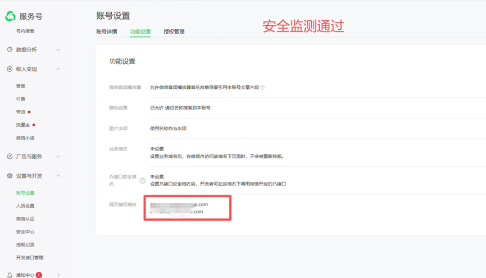Viewport: 486px width, 278px height.
Task: Click help icon beside 微信音频播放器 description
Action: [x=262, y=88]
